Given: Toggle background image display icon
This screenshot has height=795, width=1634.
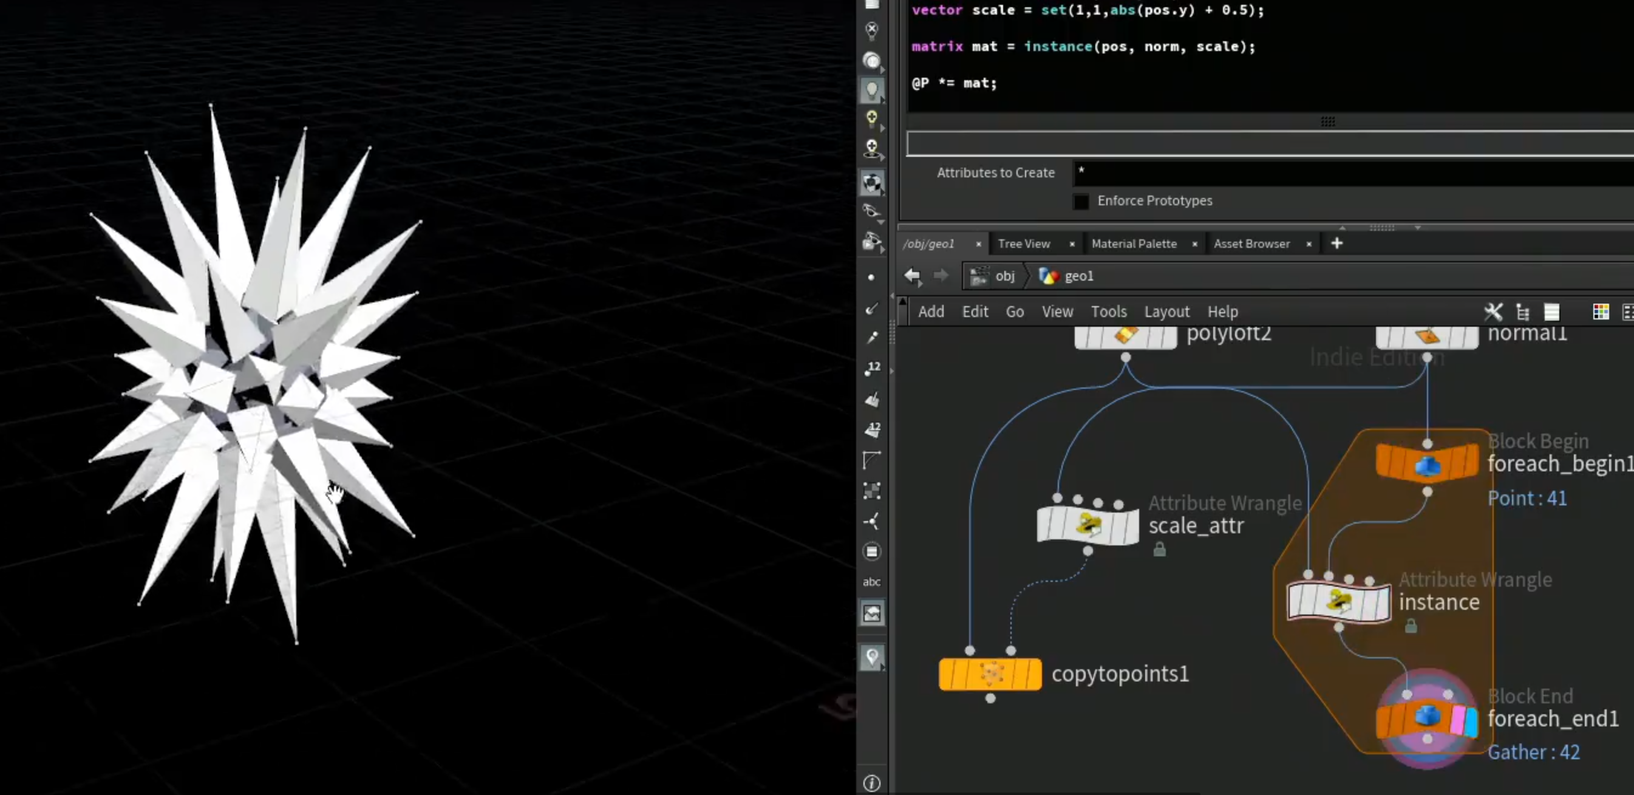Looking at the screenshot, I should pos(872,613).
